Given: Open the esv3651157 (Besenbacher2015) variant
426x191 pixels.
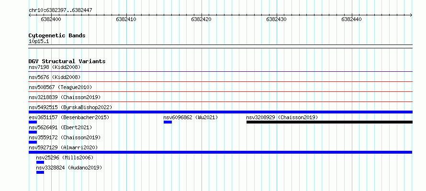Looking at the screenshot, I should [69, 117].
